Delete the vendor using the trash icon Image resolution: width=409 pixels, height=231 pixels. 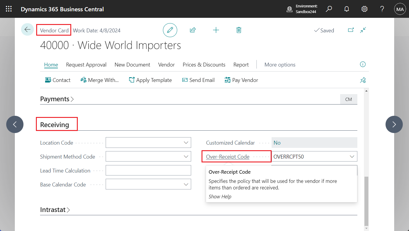pyautogui.click(x=239, y=30)
